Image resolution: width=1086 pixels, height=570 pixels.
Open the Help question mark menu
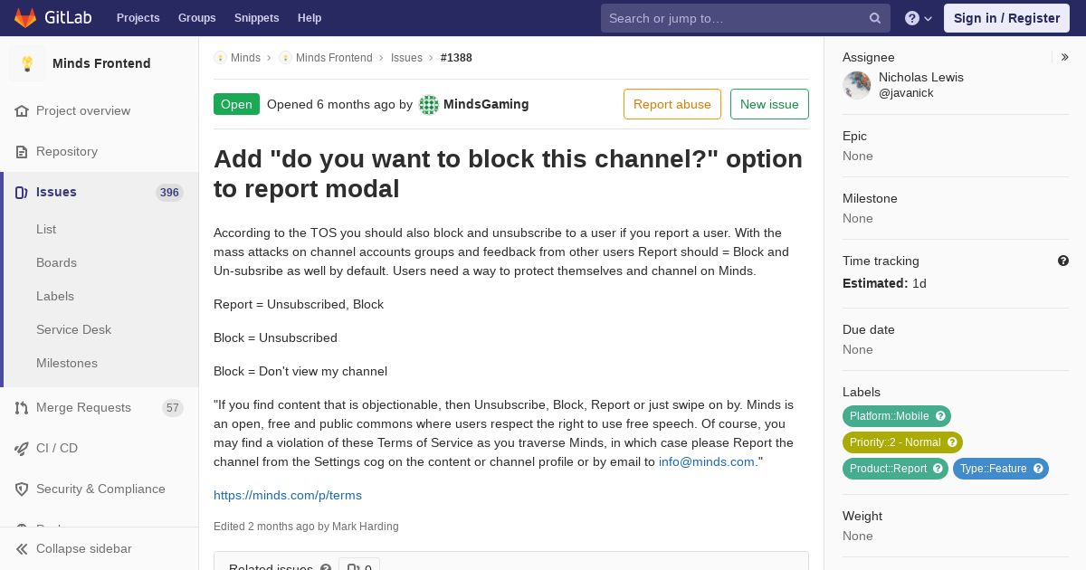click(919, 18)
